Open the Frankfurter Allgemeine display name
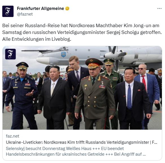 tap(40, 8)
